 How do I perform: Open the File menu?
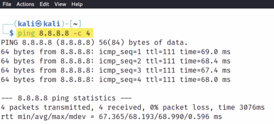tap(7, 4)
